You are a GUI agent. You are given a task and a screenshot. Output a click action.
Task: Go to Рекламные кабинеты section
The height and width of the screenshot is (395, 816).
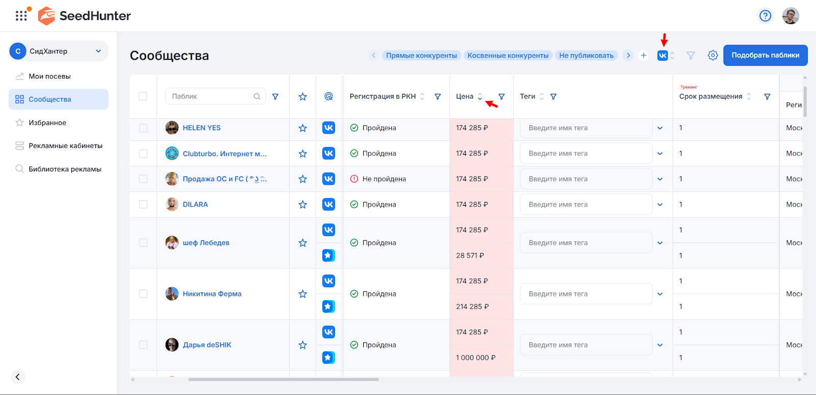[x=65, y=145]
